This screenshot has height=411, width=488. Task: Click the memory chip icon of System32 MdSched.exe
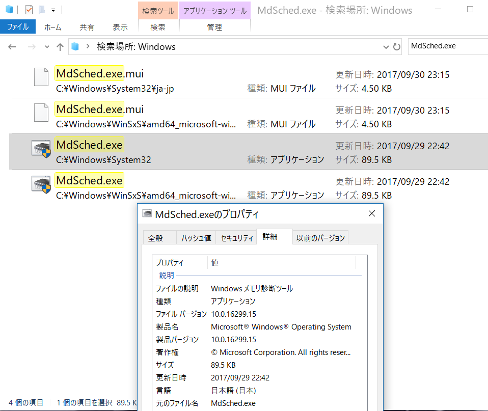coord(41,148)
